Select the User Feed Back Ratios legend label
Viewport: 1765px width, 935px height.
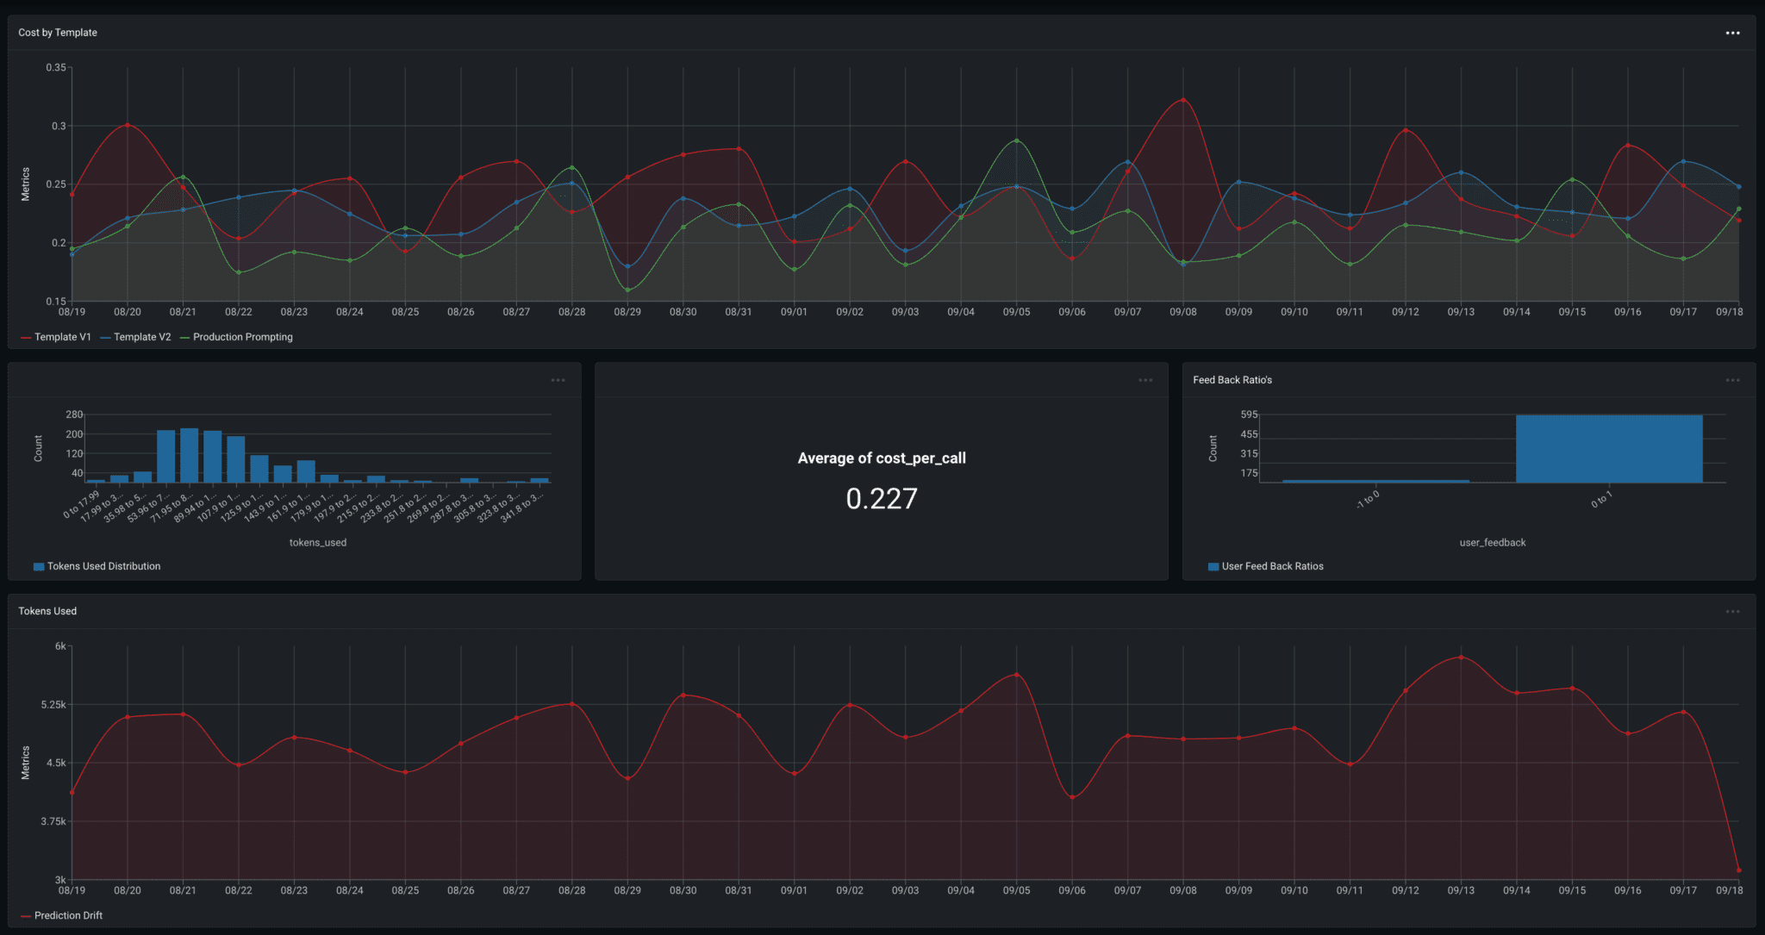[x=1273, y=566]
